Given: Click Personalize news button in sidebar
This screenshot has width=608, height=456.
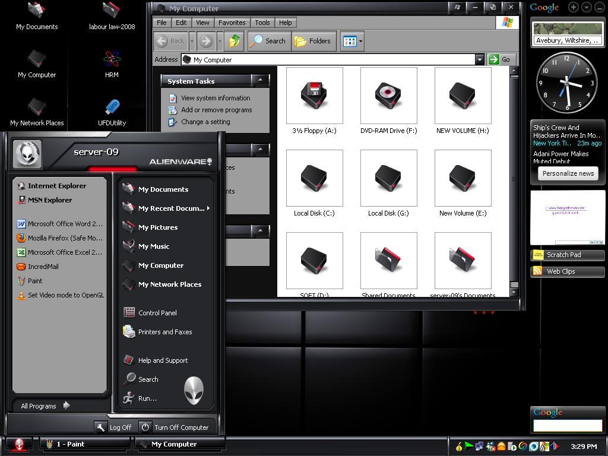Looking at the screenshot, I should [568, 173].
